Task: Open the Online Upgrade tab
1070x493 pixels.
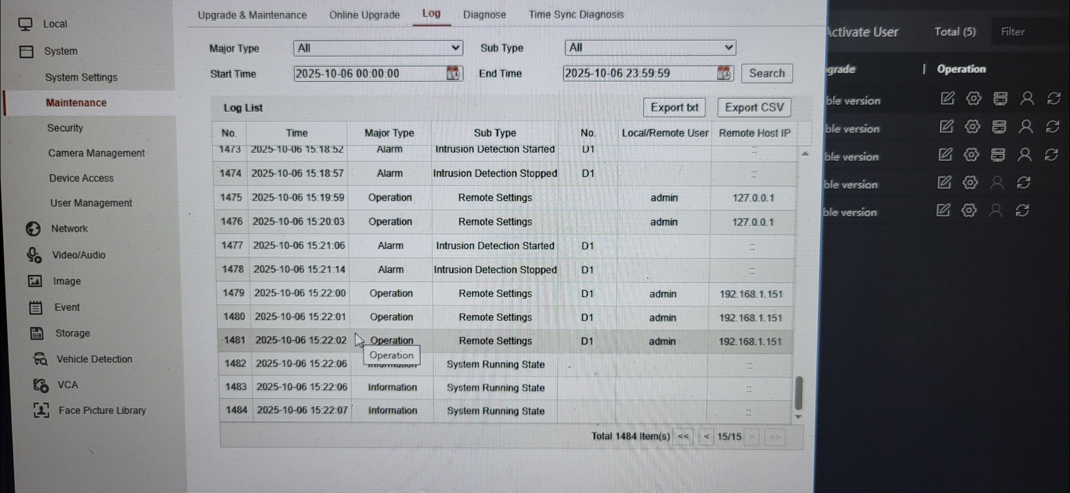Action: tap(364, 15)
